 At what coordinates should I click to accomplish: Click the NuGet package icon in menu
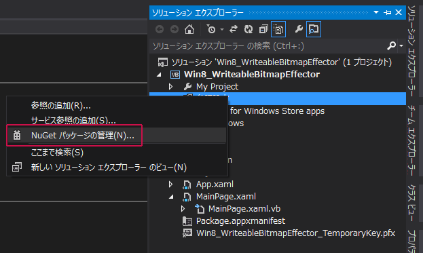[17, 135]
